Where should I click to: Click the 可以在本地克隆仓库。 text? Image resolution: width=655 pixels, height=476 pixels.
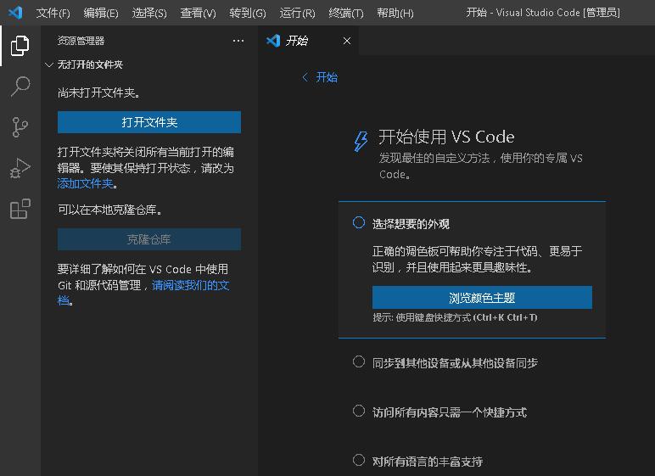(x=110, y=210)
